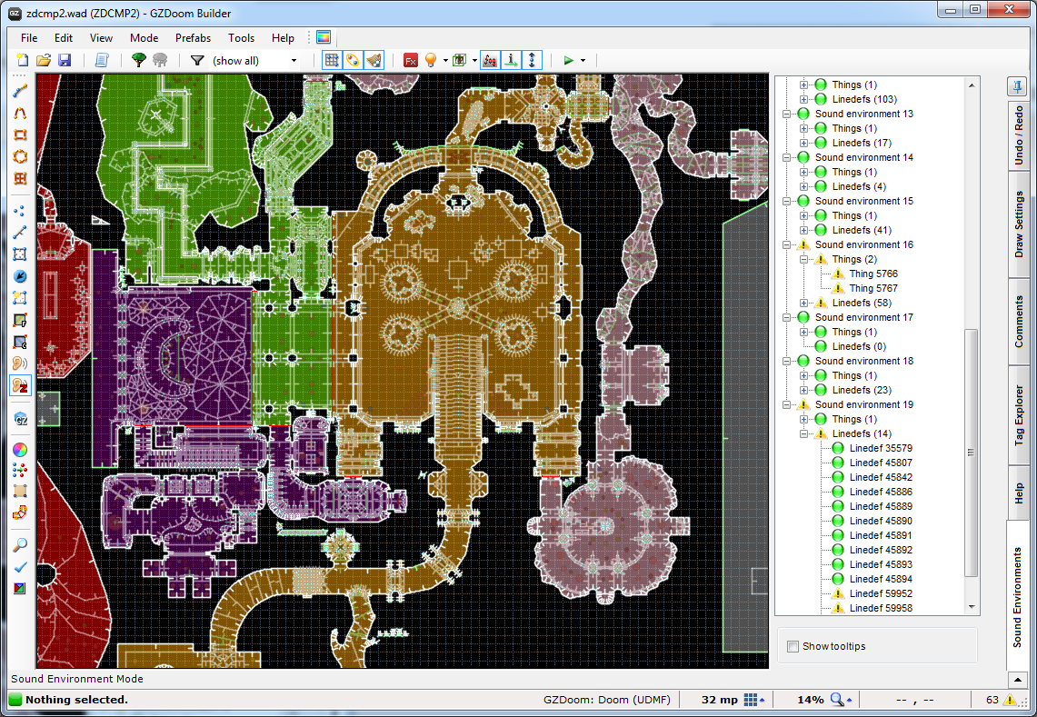1037x717 pixels.
Task: Click the green play test map button
Action: pos(568,60)
